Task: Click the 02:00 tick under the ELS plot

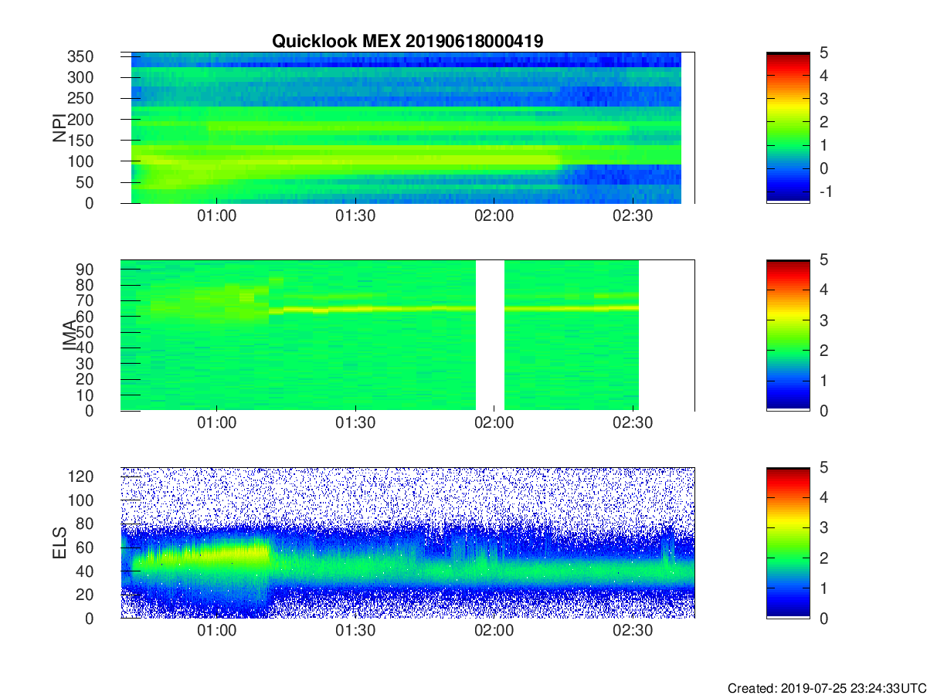Action: pos(494,632)
